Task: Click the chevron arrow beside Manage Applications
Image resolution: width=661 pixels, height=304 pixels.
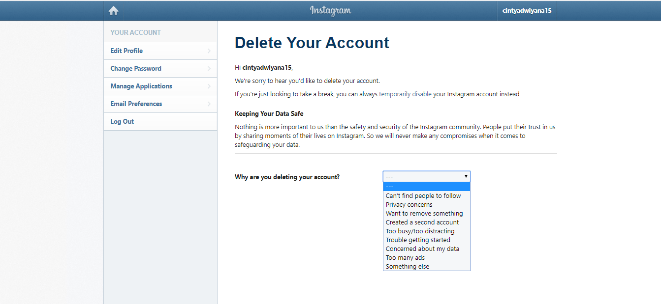Action: tap(209, 86)
